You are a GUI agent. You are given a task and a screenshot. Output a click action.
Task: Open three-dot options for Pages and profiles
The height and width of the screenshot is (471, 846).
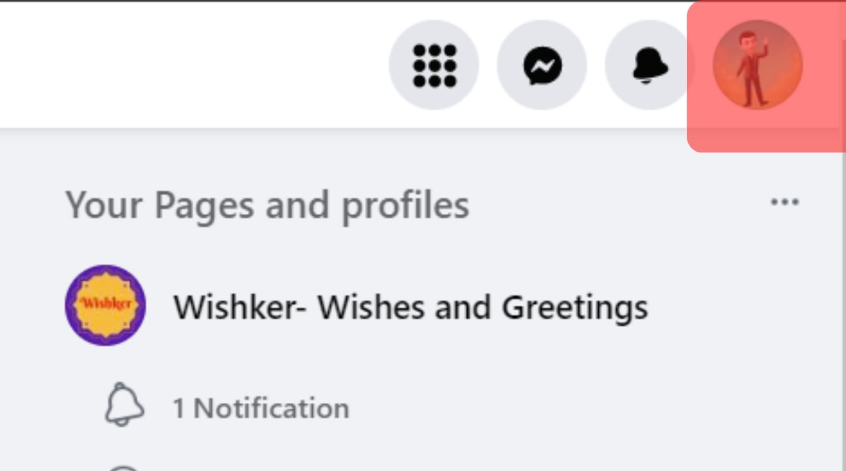click(x=784, y=202)
